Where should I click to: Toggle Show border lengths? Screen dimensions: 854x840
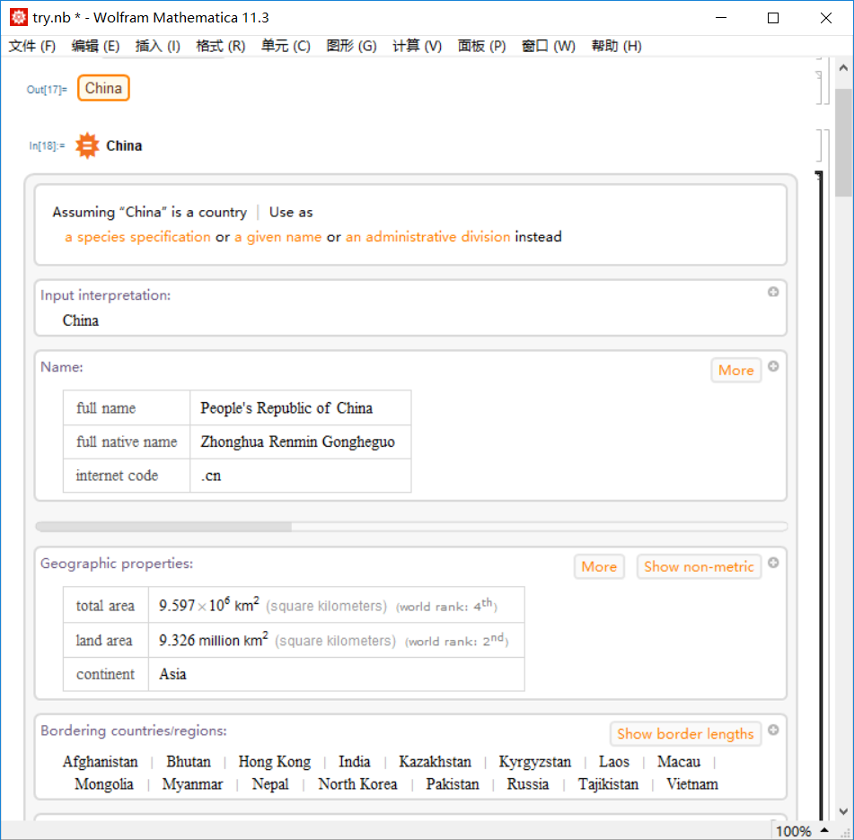(x=685, y=733)
